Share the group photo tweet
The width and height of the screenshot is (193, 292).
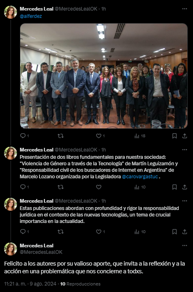(x=184, y=136)
